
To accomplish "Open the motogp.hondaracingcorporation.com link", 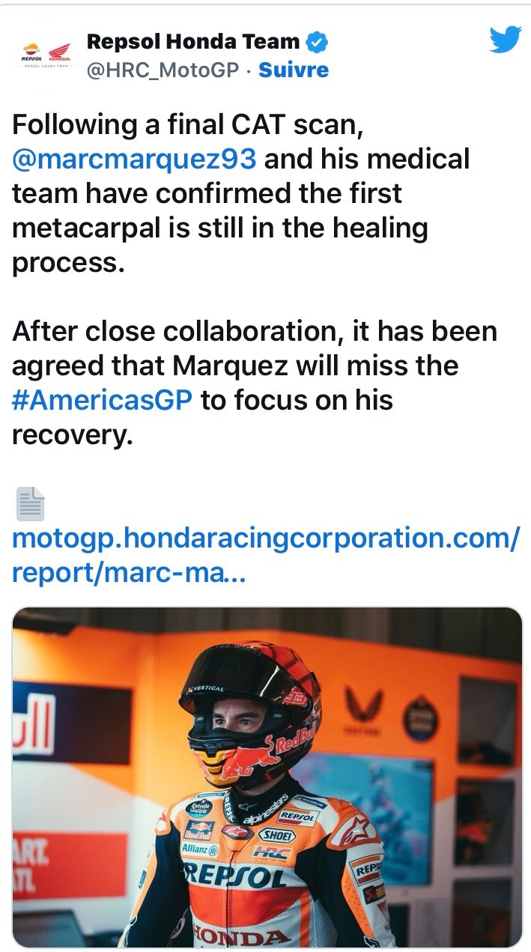I will tap(265, 538).
